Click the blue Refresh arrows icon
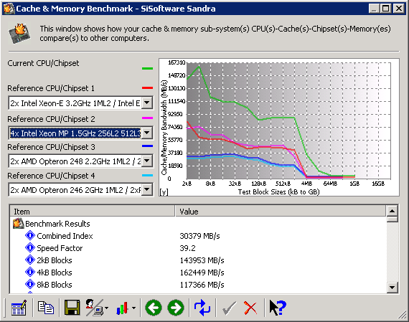Screen dimensions: 409x322 tap(202, 308)
